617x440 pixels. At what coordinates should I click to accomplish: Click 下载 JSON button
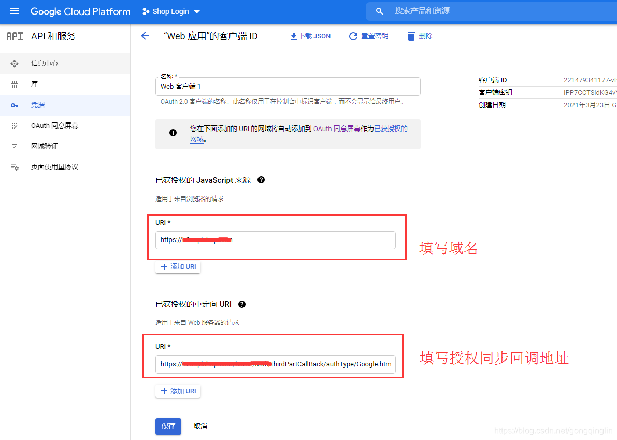pyautogui.click(x=310, y=36)
